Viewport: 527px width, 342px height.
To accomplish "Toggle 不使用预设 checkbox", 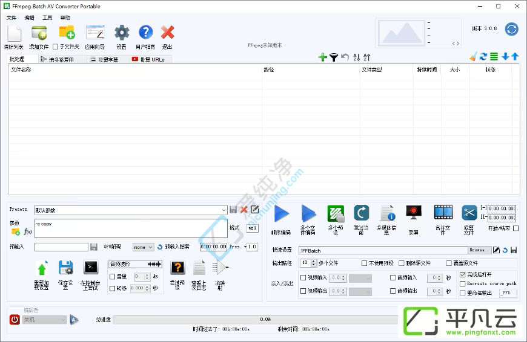I will 364,263.
